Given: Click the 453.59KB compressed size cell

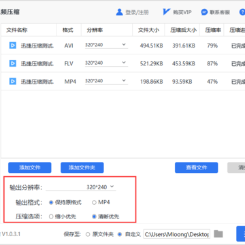Looking at the screenshot, I should (184, 63).
